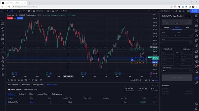Switch to Market order tab

click(167, 27)
